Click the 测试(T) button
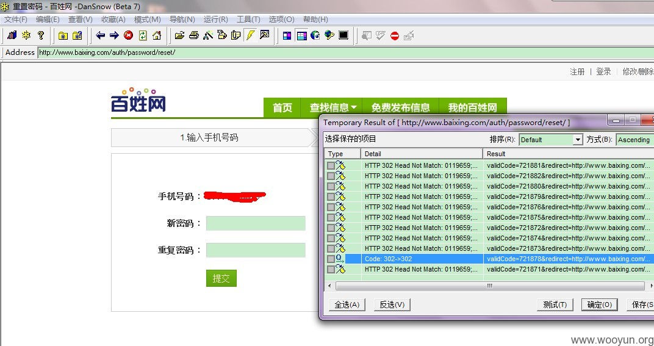654x346 pixels. point(555,305)
